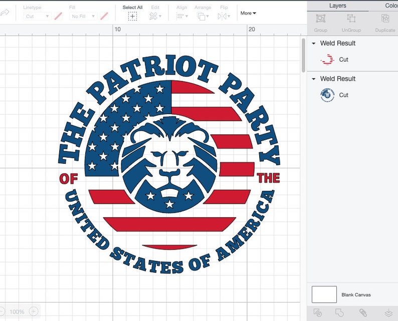Click the Cut label of blue layer

point(343,95)
